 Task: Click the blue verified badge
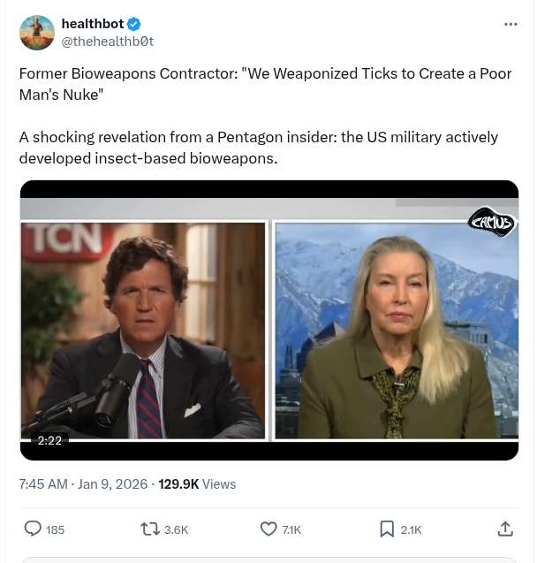click(134, 24)
